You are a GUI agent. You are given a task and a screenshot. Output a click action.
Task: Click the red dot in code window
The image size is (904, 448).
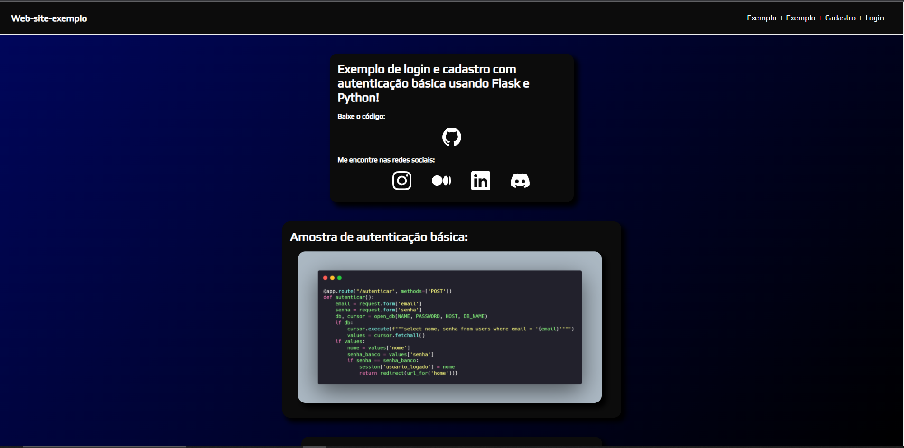[x=325, y=278]
